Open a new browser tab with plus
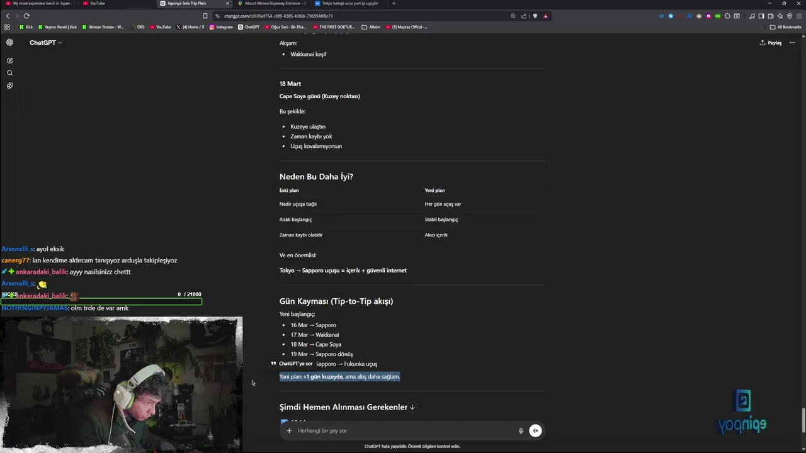Viewport: 806px width, 453px height. pos(394,3)
